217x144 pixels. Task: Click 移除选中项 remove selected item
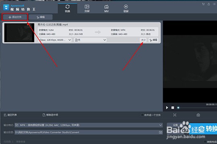(50, 115)
